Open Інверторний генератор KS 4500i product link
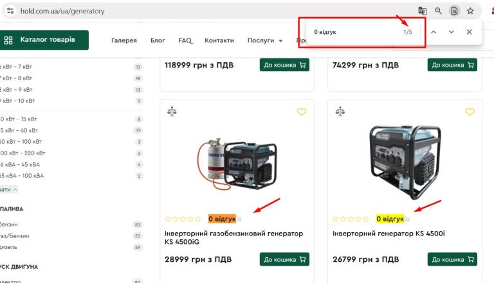Screen dimensions: 494x283 click(389, 234)
